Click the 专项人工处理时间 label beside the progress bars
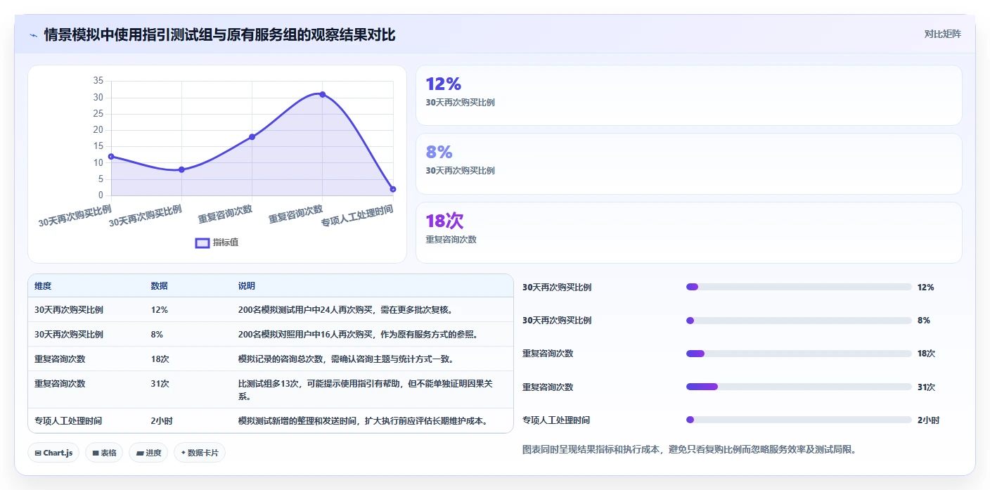The width and height of the screenshot is (990, 490). (x=556, y=420)
